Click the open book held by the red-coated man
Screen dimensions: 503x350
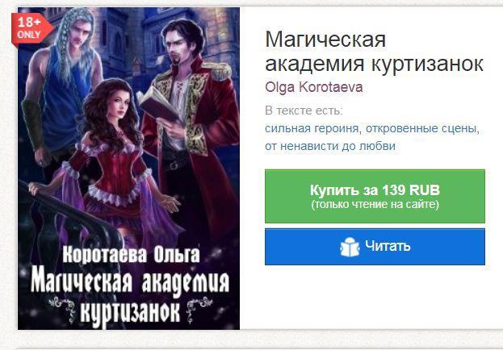point(157,105)
